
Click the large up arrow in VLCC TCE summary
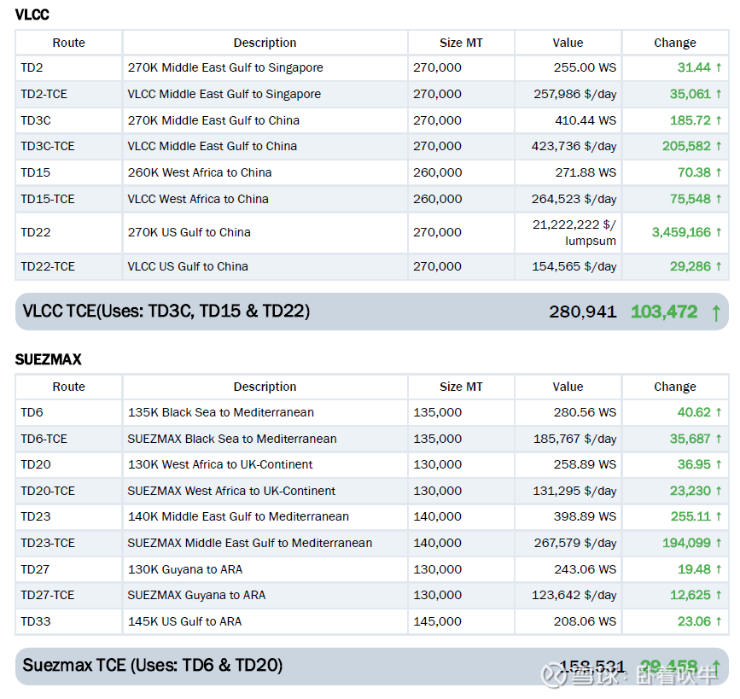pos(715,312)
